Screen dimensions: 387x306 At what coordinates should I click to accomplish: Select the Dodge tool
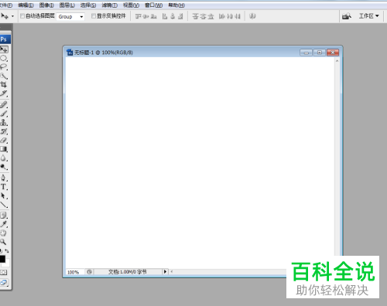pyautogui.click(x=4, y=167)
